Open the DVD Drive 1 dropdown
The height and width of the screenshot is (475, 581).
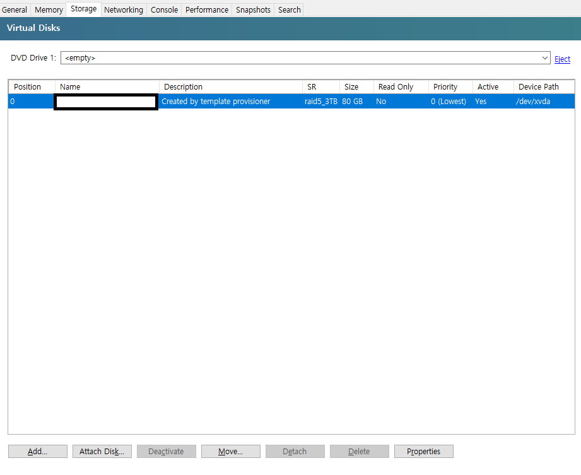pos(544,57)
